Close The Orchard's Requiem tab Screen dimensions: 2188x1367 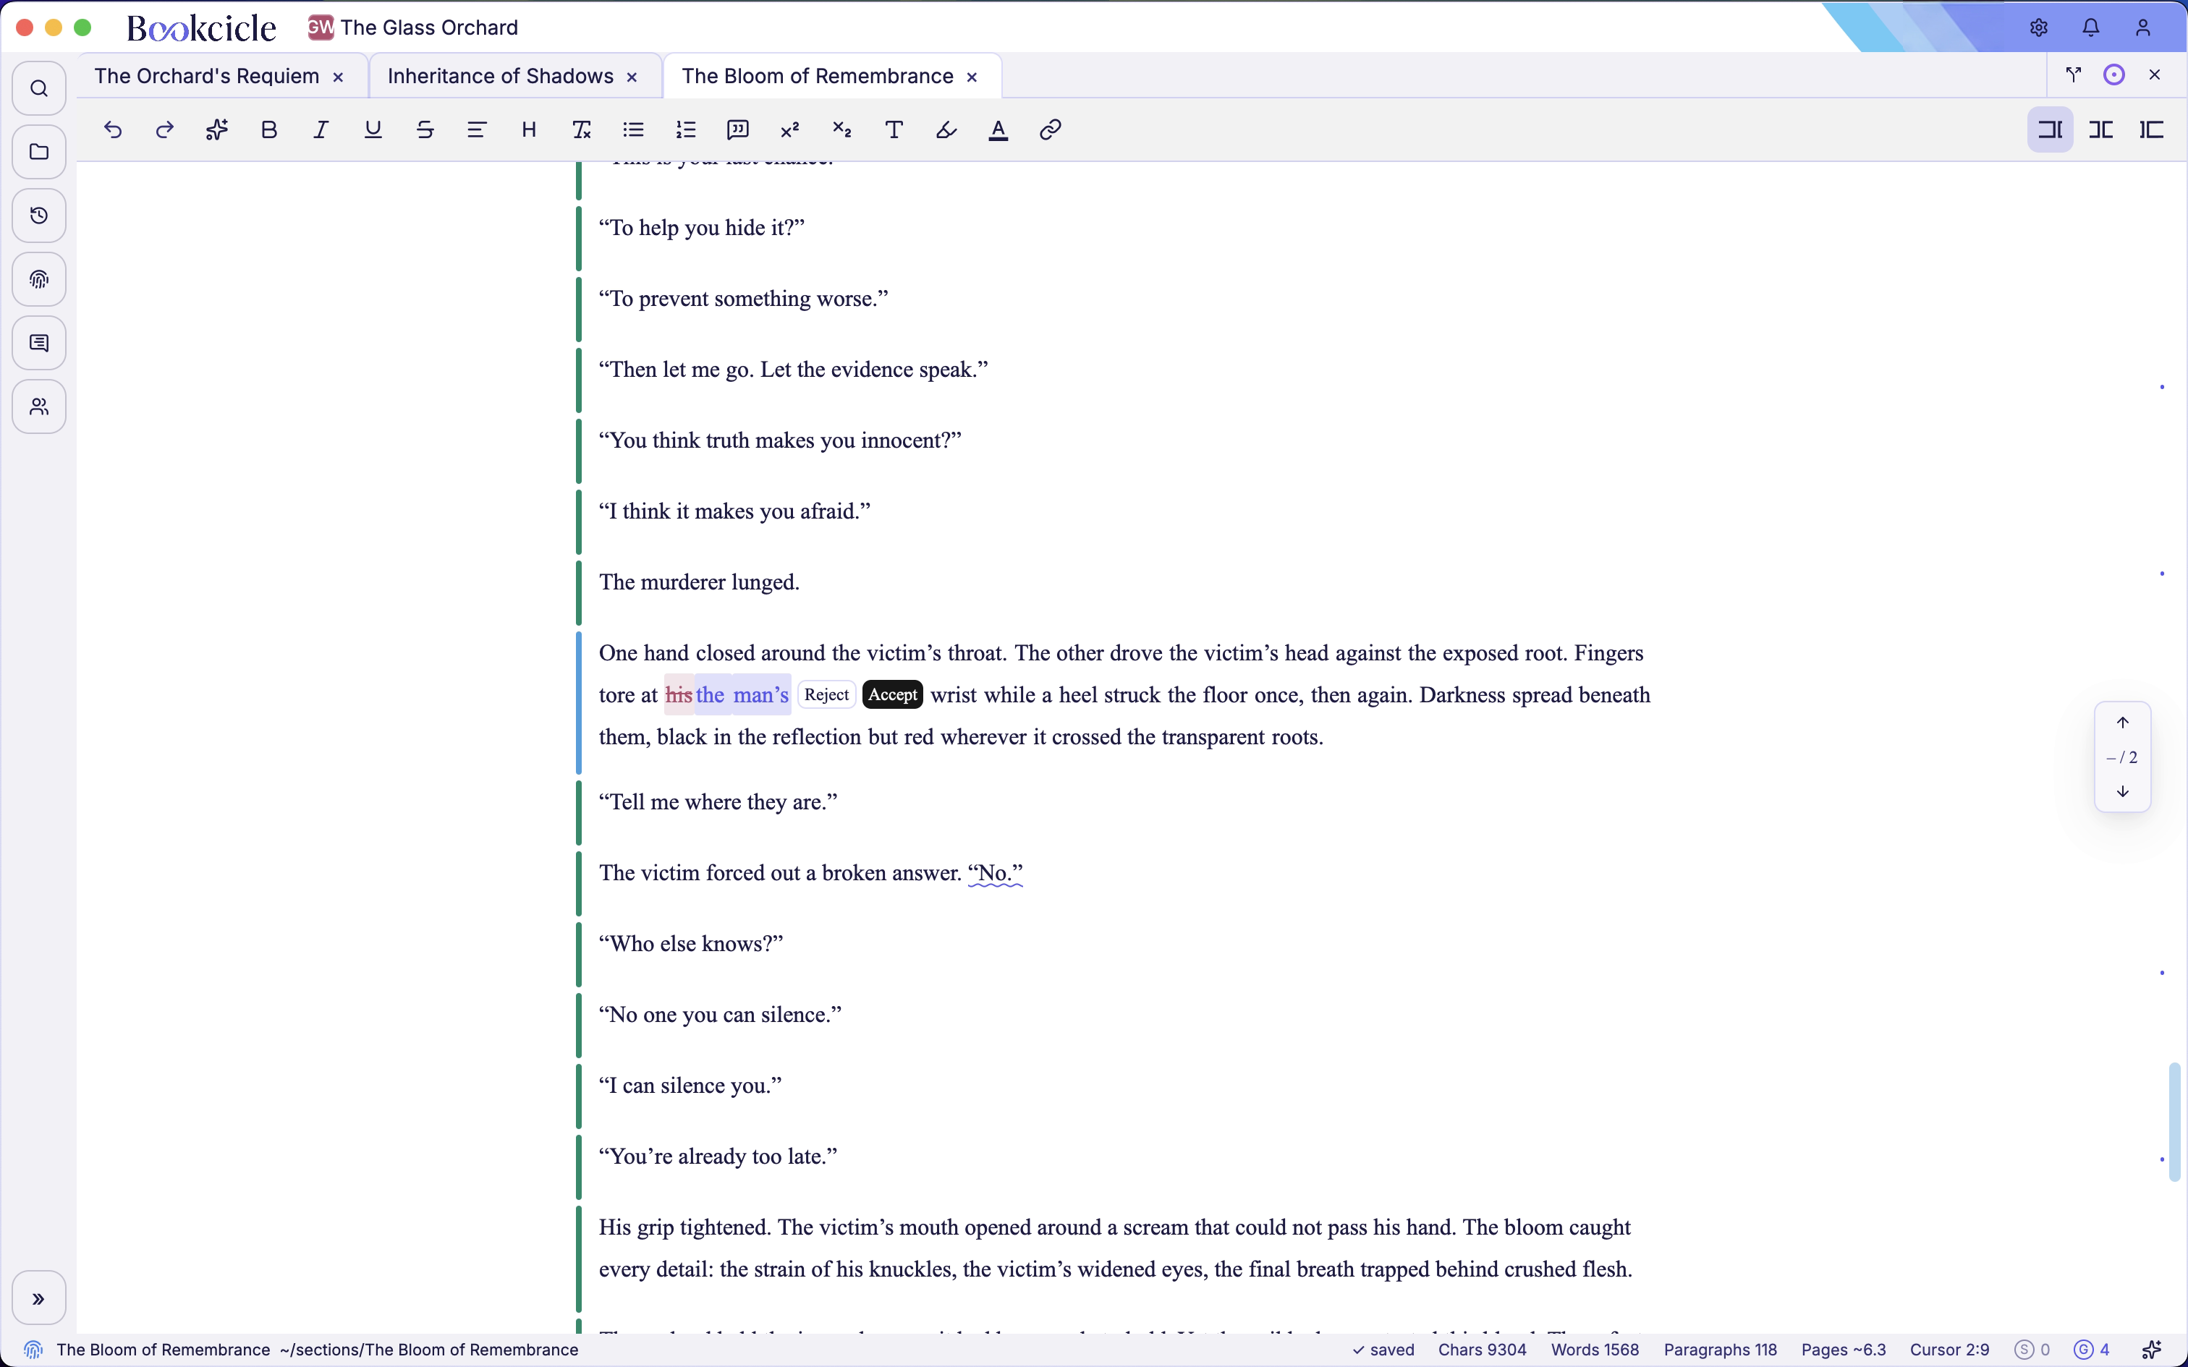click(338, 78)
